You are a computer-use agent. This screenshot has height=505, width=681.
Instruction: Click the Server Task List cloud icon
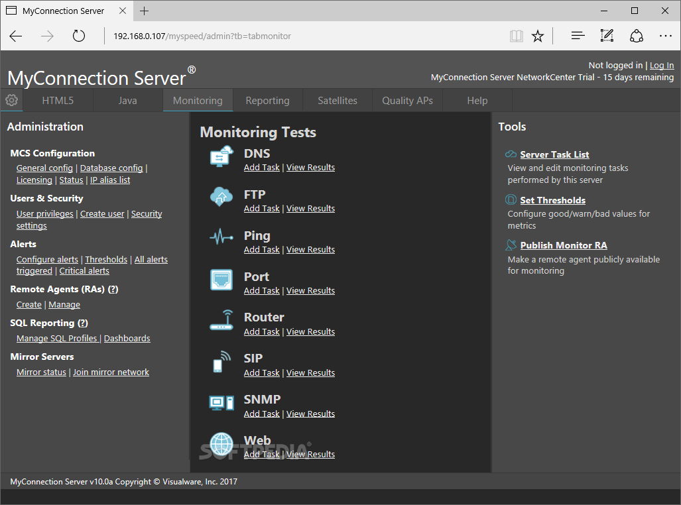click(511, 154)
